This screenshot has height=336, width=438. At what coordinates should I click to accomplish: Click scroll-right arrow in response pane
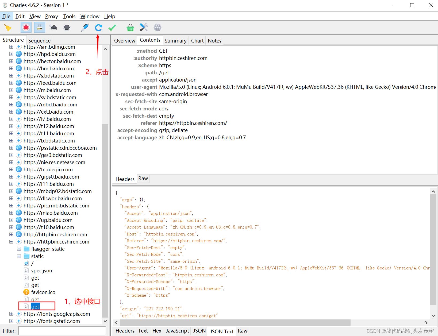click(x=426, y=323)
